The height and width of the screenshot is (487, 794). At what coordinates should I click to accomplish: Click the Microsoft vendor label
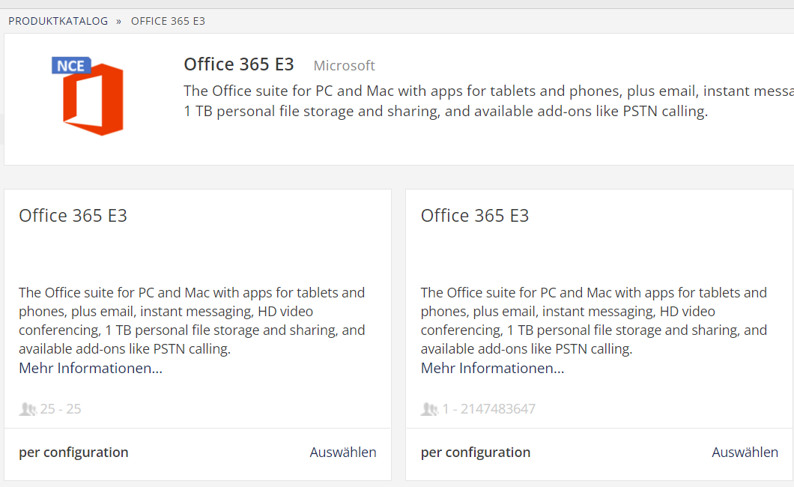(345, 66)
